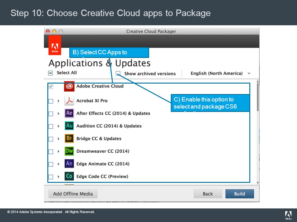Check the Dreamweaver CC (2014) checkbox
The height and width of the screenshot is (222, 297).
[51, 152]
